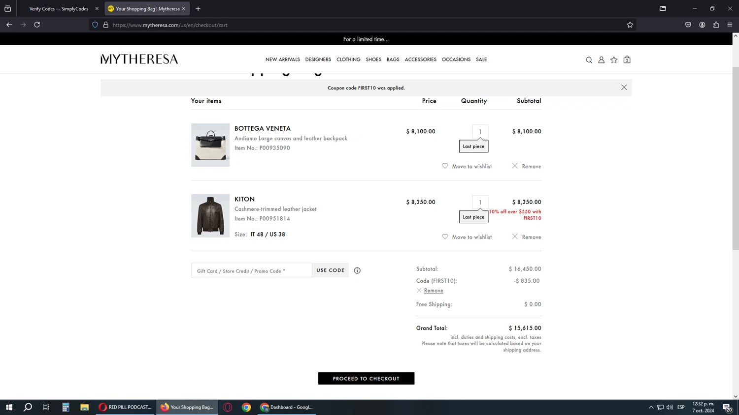Switch to the Verify Codes — SimplyCodes tab
The width and height of the screenshot is (739, 415).
click(59, 9)
